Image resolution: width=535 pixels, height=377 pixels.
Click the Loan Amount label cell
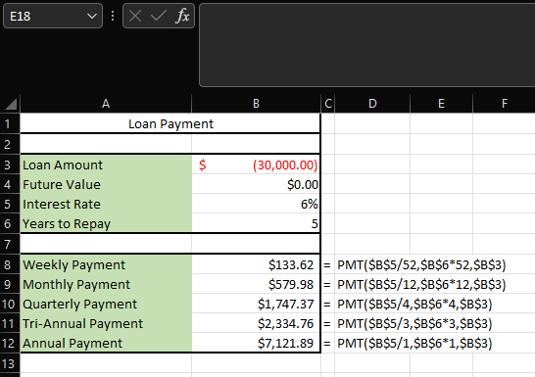click(106, 165)
